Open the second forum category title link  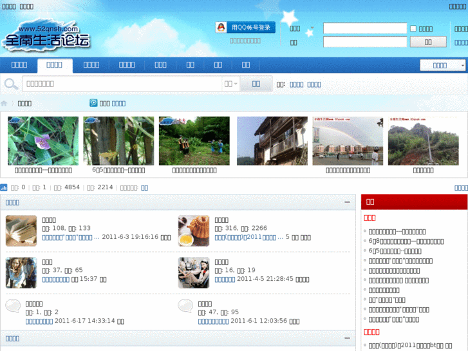pyautogui.click(x=12, y=339)
